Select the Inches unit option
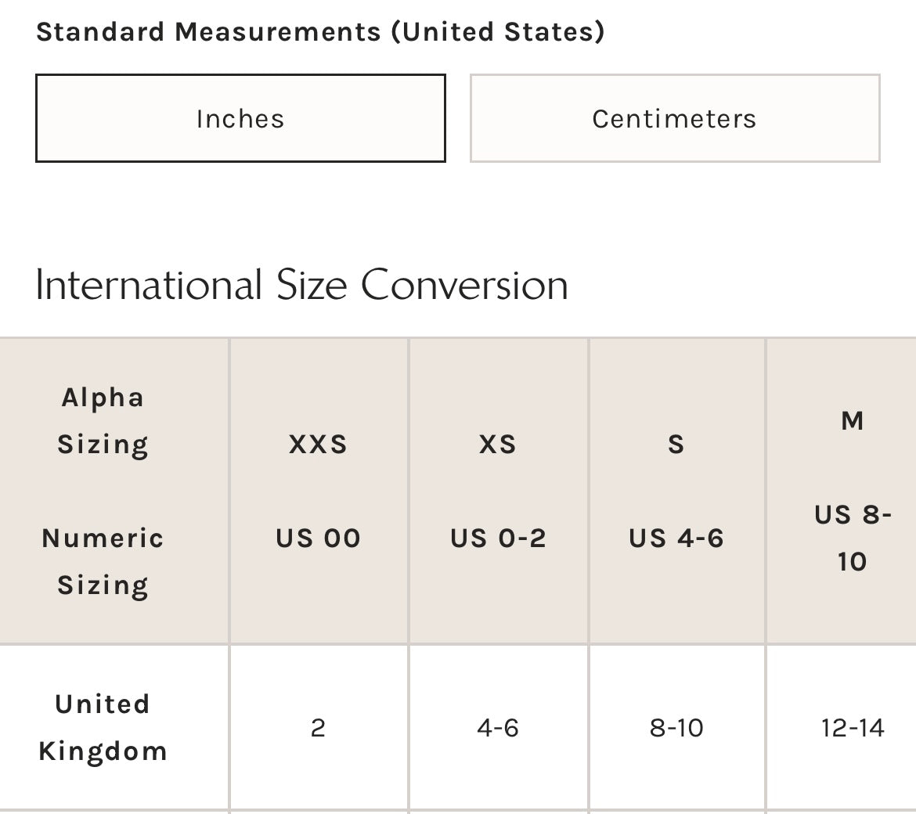This screenshot has height=814, width=916. tap(240, 118)
